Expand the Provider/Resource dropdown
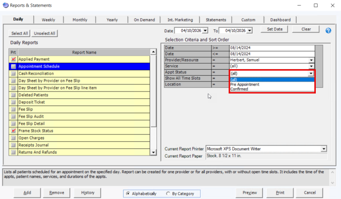Image resolution: width=341 pixels, height=199 pixels. point(311,60)
